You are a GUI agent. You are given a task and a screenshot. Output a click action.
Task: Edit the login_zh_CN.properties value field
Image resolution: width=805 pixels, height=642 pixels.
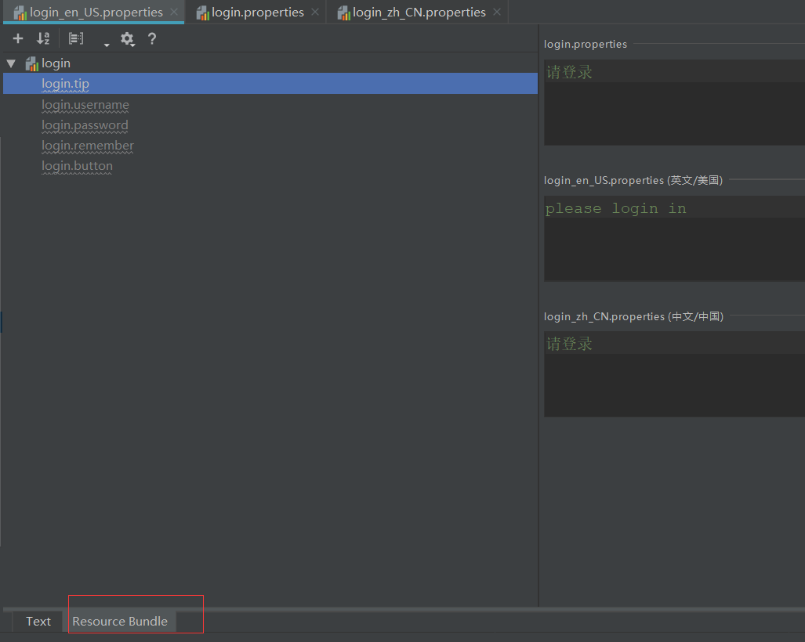click(x=674, y=374)
